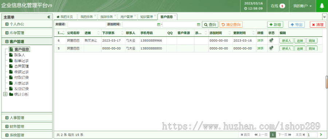328x139 pixels.
Task: Close the 知识管理 tab
Action: point(155,15)
